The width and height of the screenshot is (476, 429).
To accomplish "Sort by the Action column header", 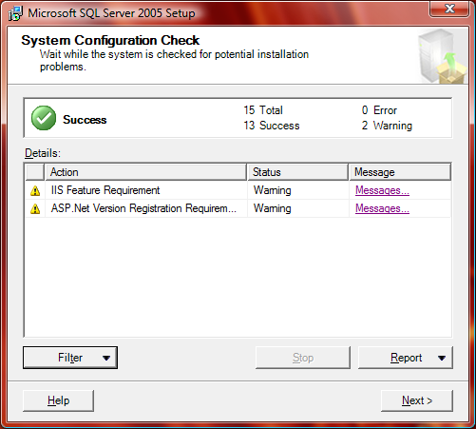I will (x=146, y=172).
